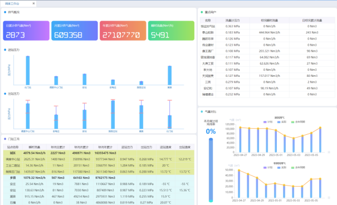Screen dimensions: 337x205
Task: Open the blue card showing 609358
Action: coord(75,31)
